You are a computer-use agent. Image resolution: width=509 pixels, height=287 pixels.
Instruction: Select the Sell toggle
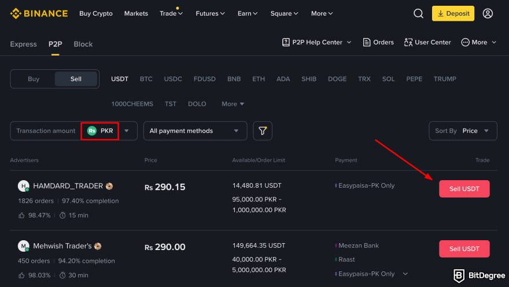76,79
